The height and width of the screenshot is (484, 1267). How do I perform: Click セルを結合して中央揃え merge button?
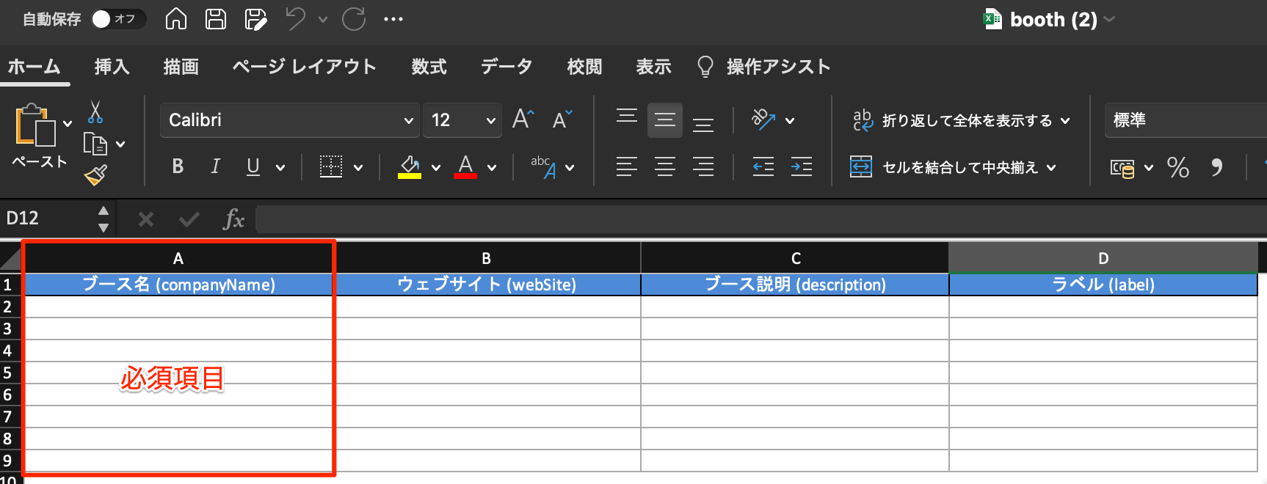pos(945,167)
